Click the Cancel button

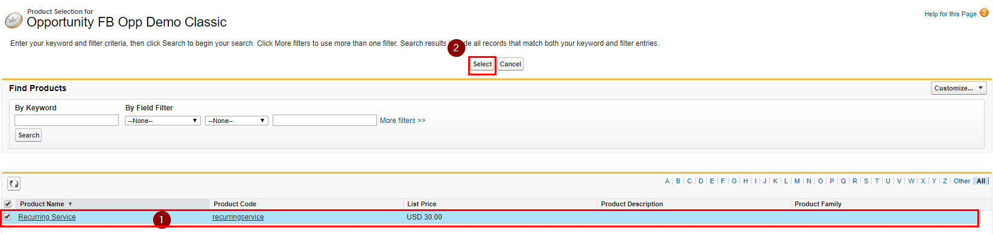pyautogui.click(x=510, y=64)
